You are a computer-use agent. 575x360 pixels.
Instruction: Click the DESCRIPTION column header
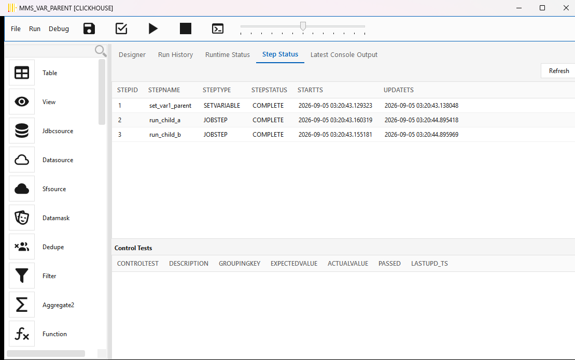(189, 264)
